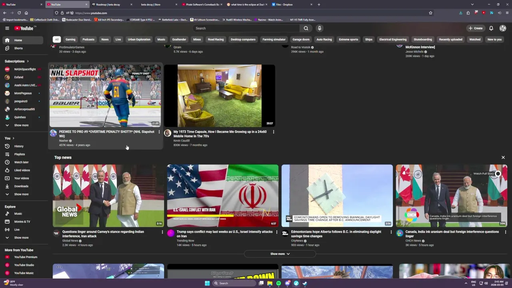This screenshot has width=512, height=288.
Task: Click the YouTube logo
Action: coord(25,28)
